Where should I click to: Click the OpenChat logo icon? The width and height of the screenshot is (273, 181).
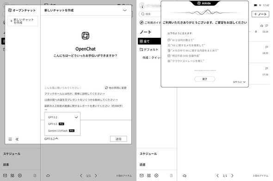pyautogui.click(x=86, y=35)
